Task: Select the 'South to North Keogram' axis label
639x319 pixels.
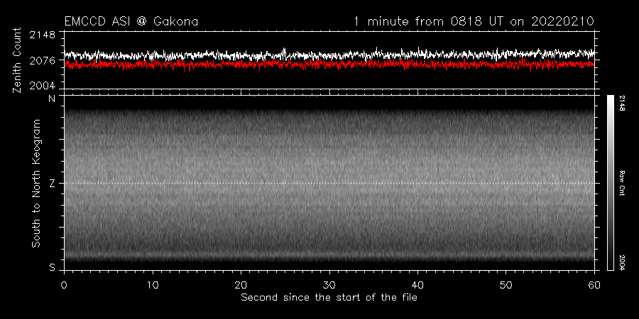Action: (x=34, y=183)
